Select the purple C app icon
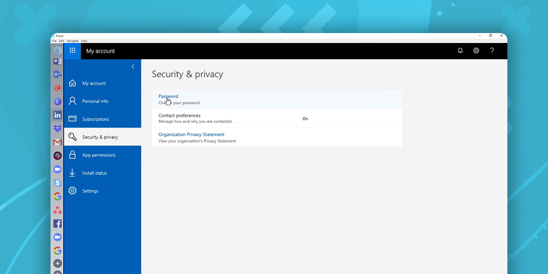Screen dimensions: 548x274 click(x=57, y=102)
